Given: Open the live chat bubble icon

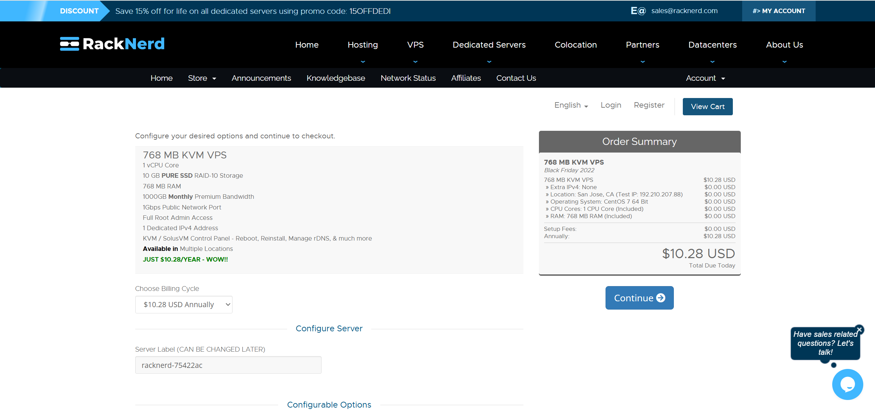Looking at the screenshot, I should [x=847, y=384].
